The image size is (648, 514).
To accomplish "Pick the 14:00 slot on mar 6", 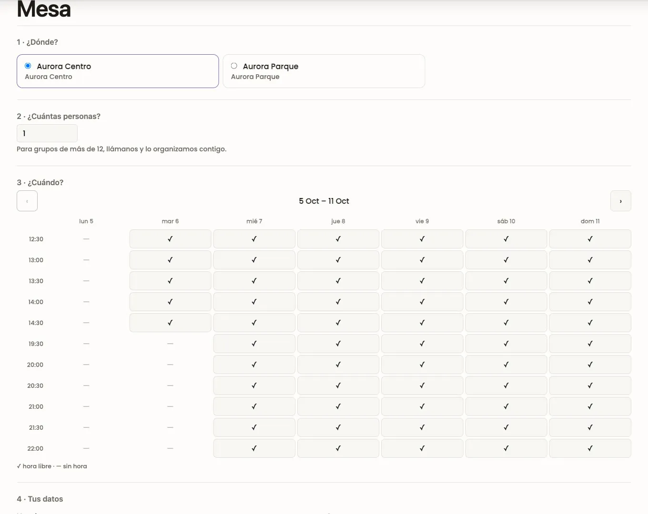I will (x=170, y=302).
